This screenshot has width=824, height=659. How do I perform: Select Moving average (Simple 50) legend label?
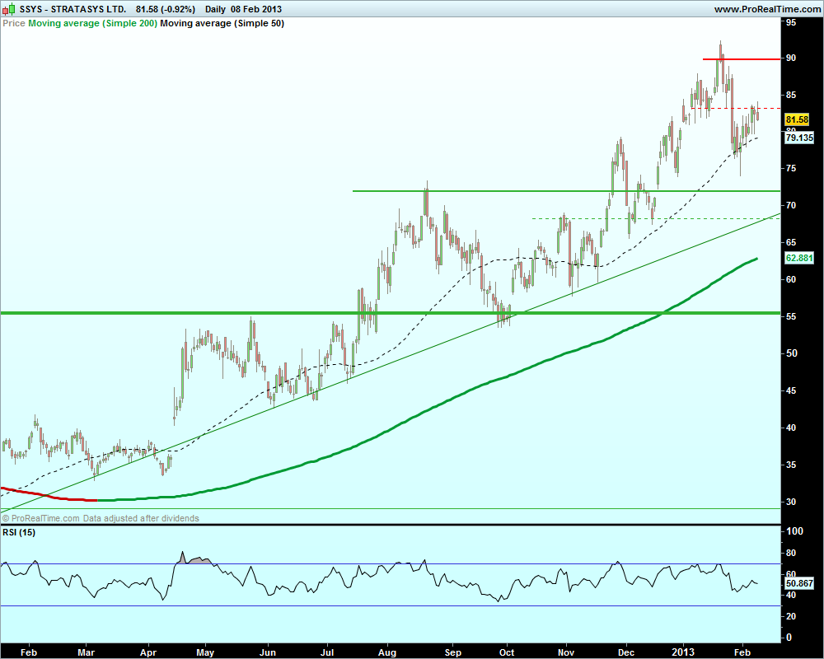click(222, 23)
